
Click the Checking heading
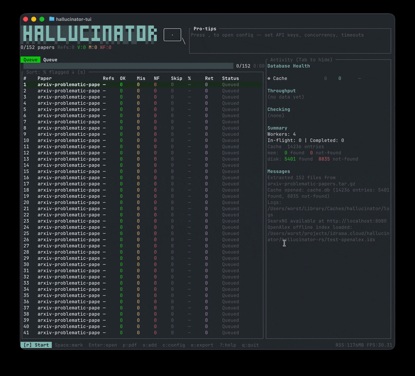279,109
